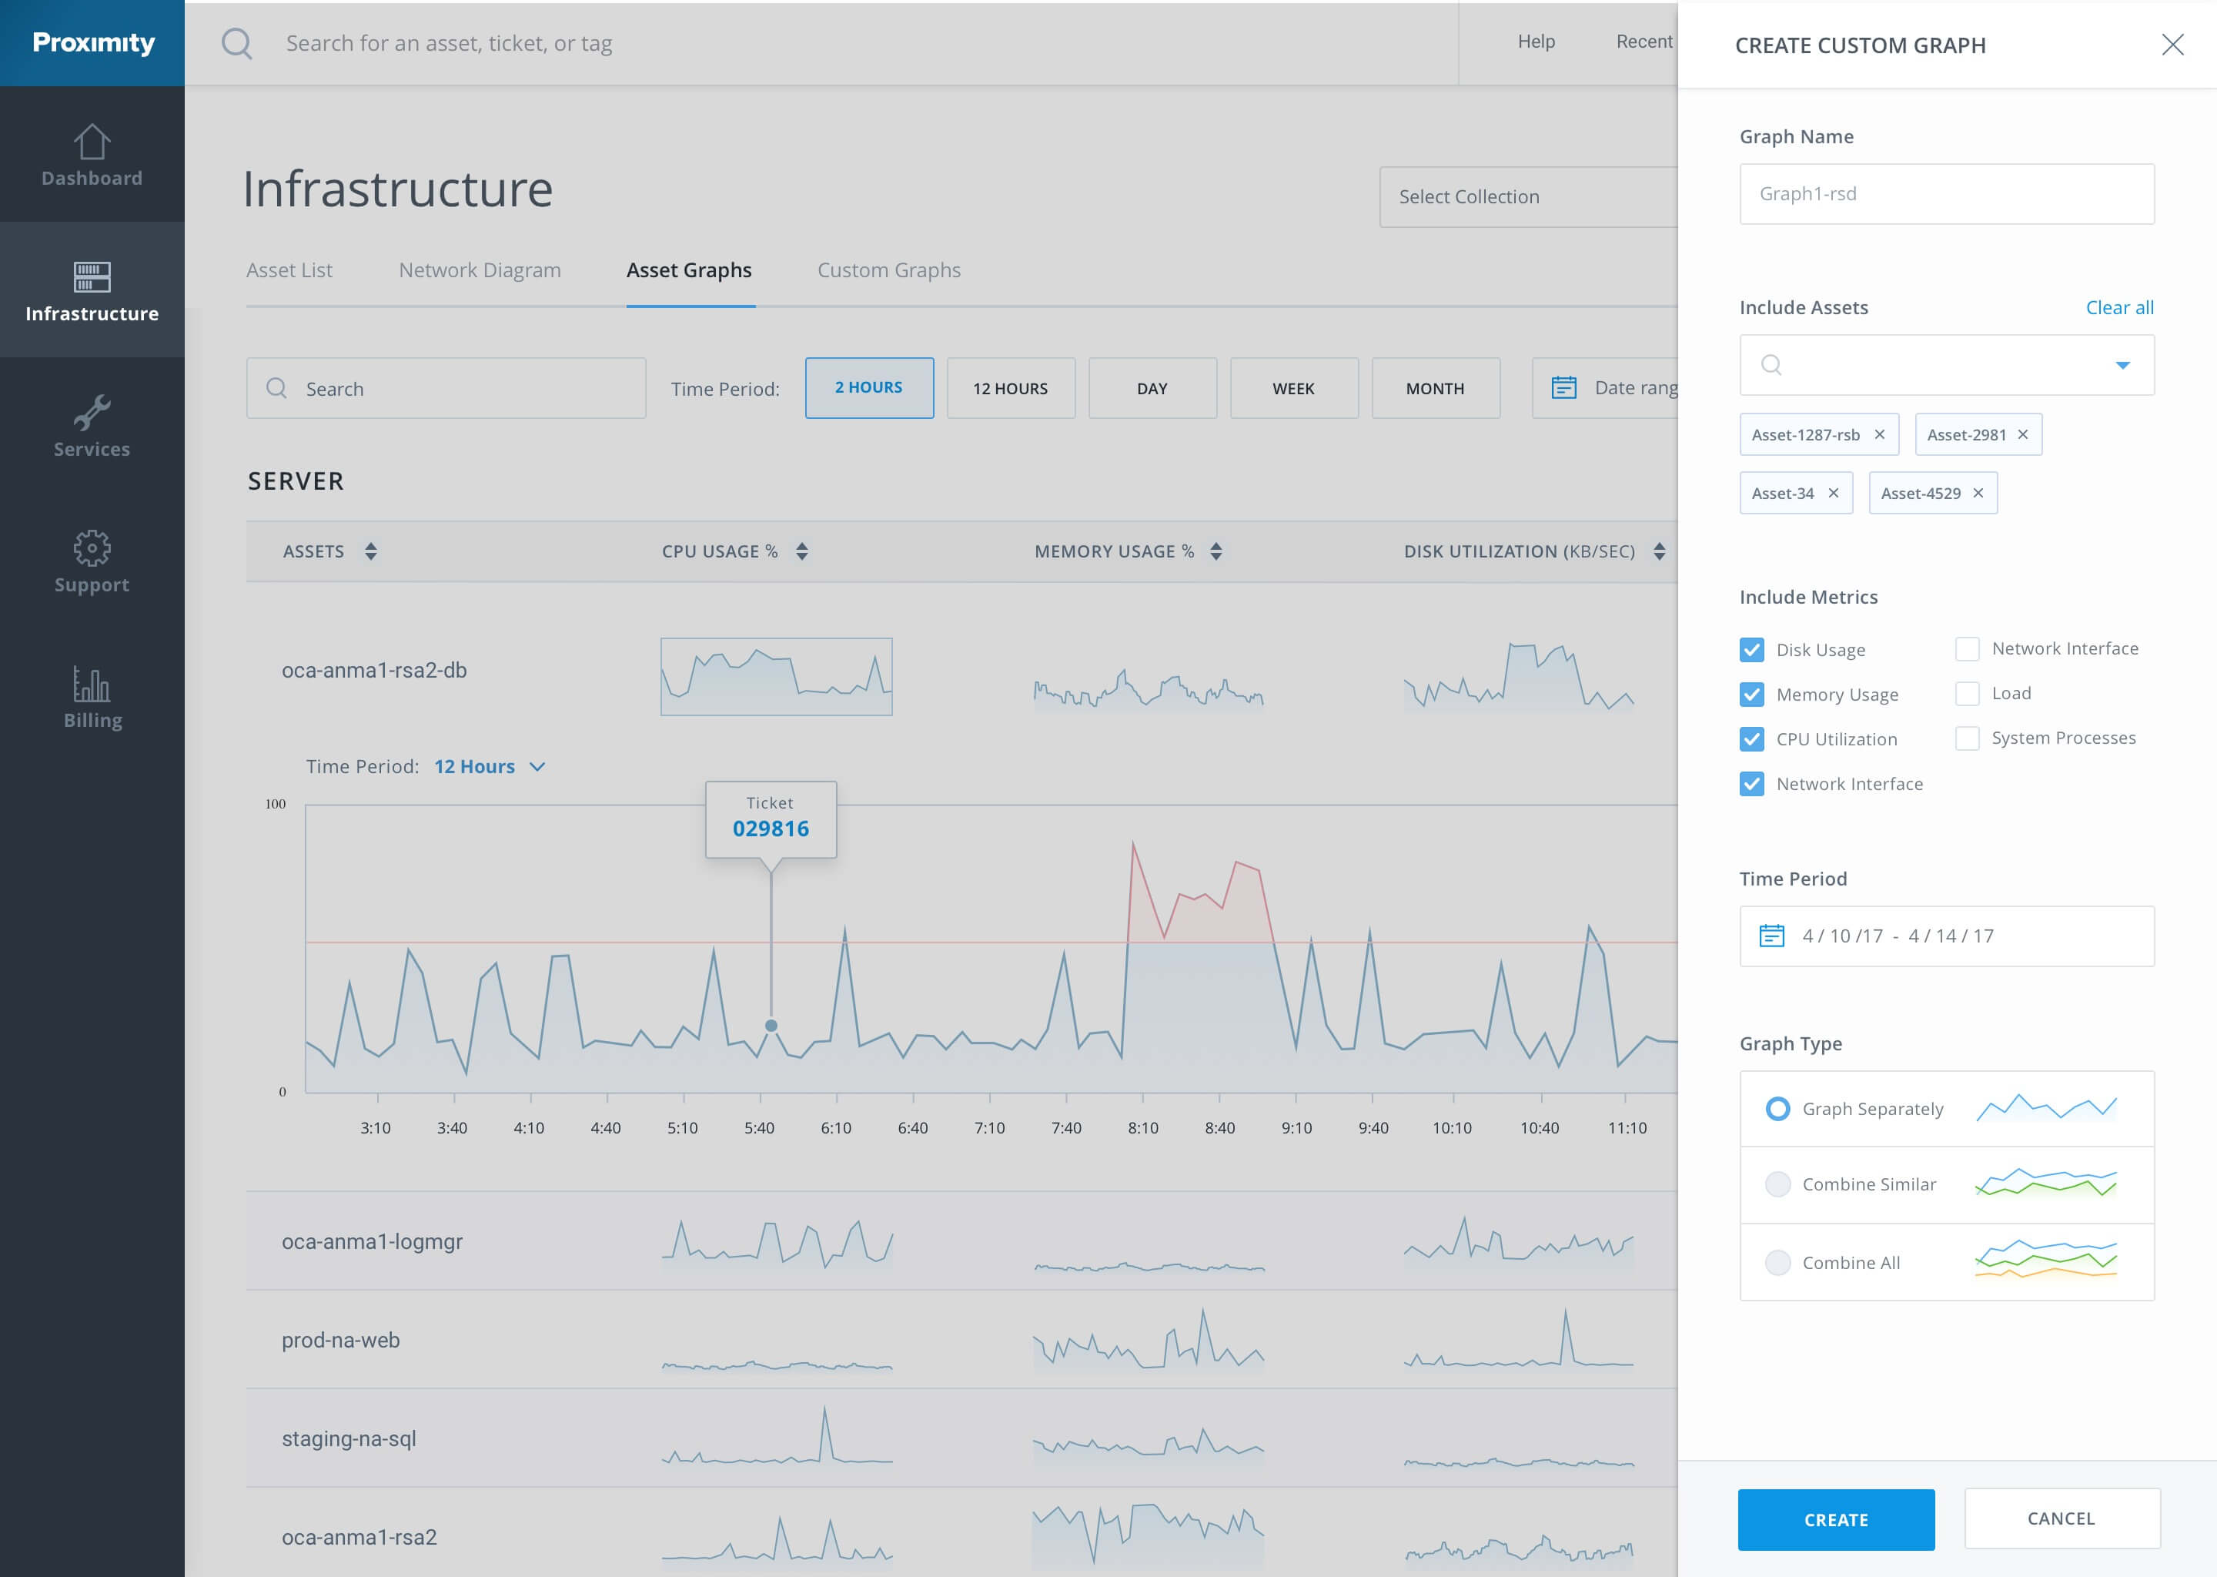This screenshot has width=2217, height=1577.
Task: Select the Combine All graph type
Action: 1778,1261
